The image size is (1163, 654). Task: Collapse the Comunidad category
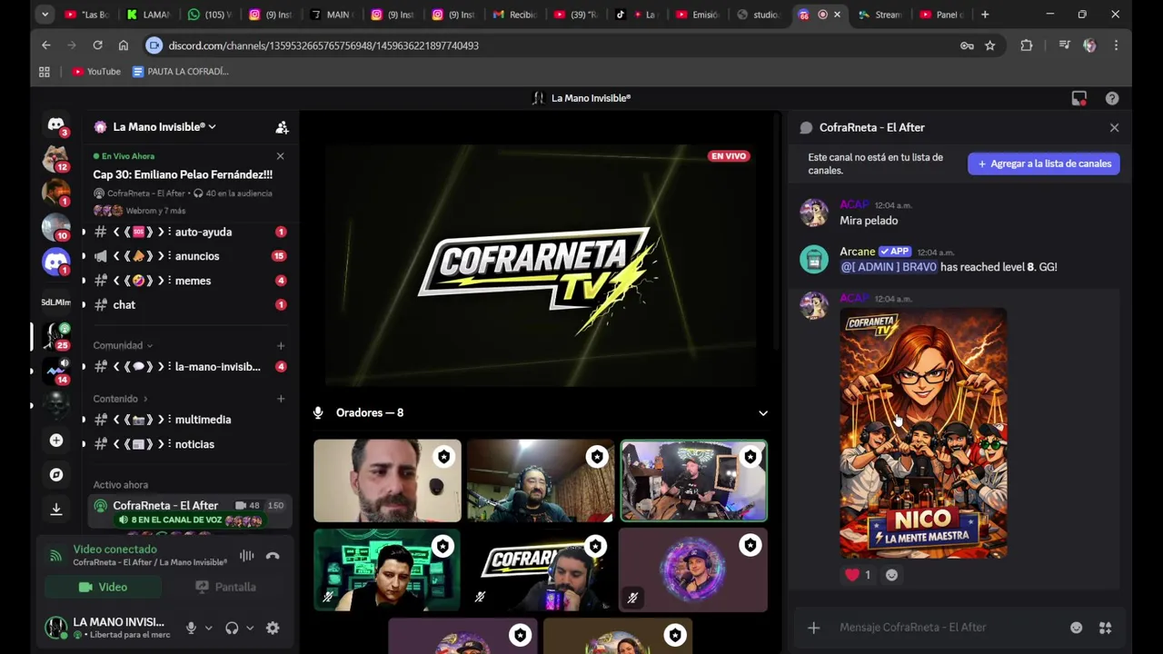tap(123, 345)
